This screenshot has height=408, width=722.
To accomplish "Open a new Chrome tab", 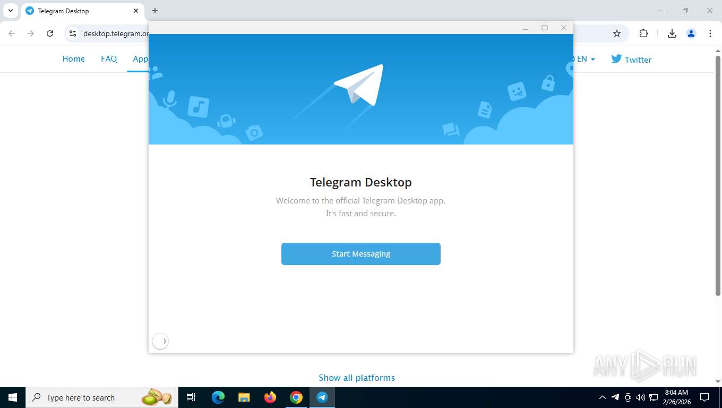I will tap(155, 11).
